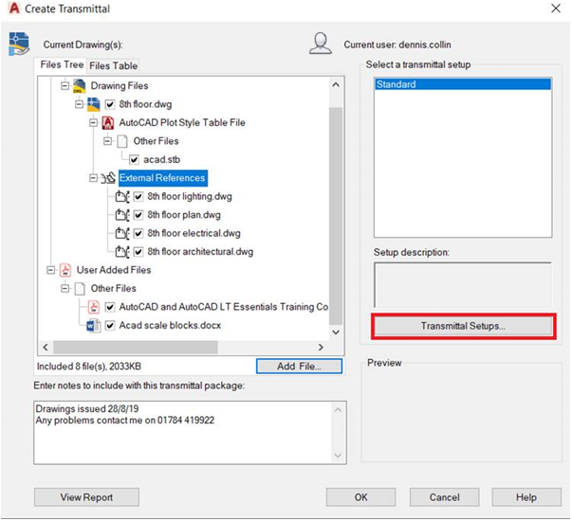Select the acad.stb file name
The image size is (572, 521).
click(161, 159)
